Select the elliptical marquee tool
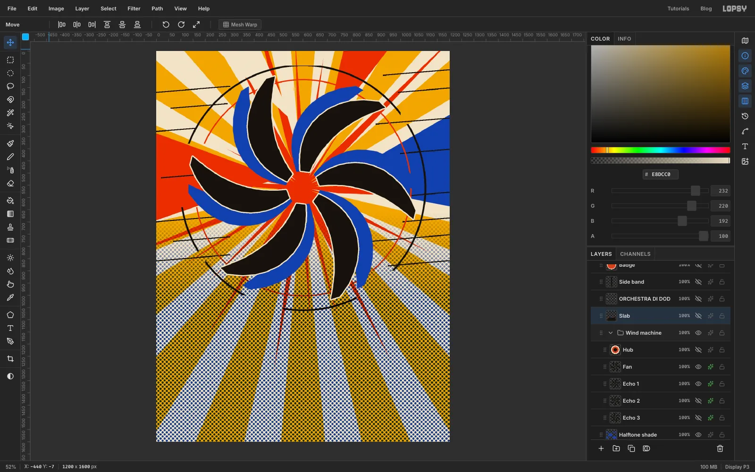The image size is (755, 472). point(10,73)
